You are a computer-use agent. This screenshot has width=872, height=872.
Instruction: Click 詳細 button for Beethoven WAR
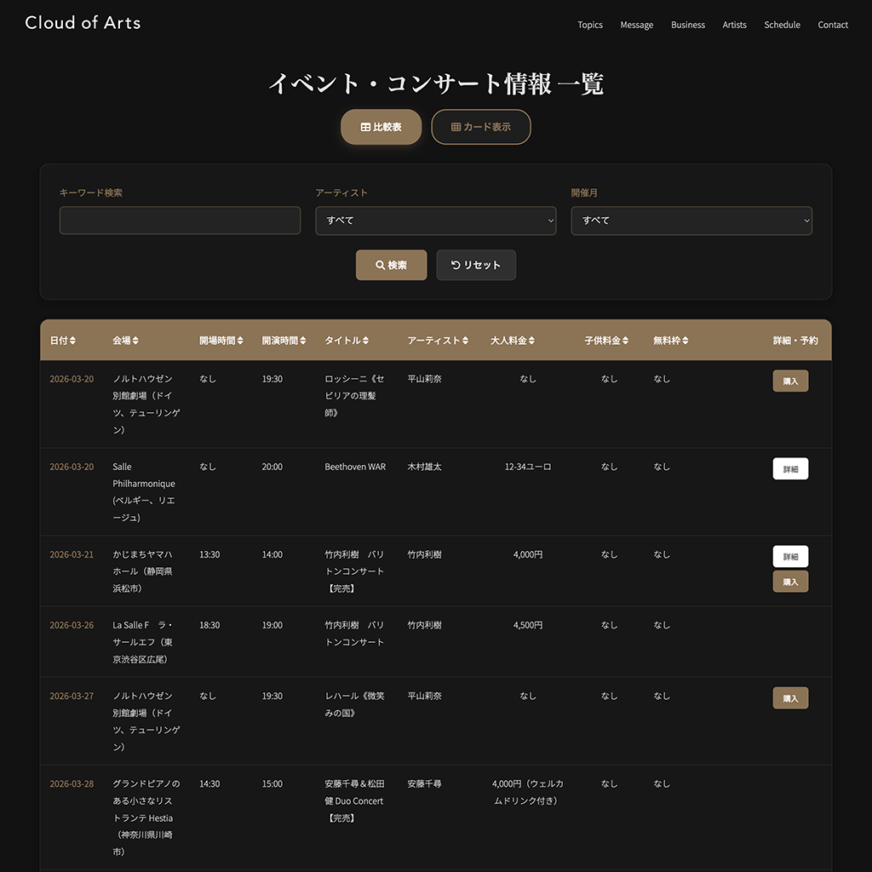point(790,469)
